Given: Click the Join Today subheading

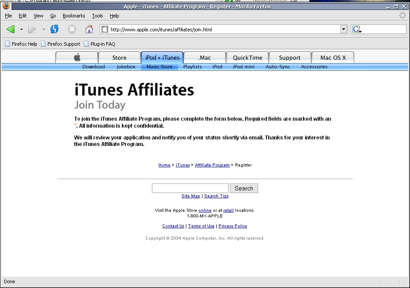Looking at the screenshot, I should [x=100, y=105].
